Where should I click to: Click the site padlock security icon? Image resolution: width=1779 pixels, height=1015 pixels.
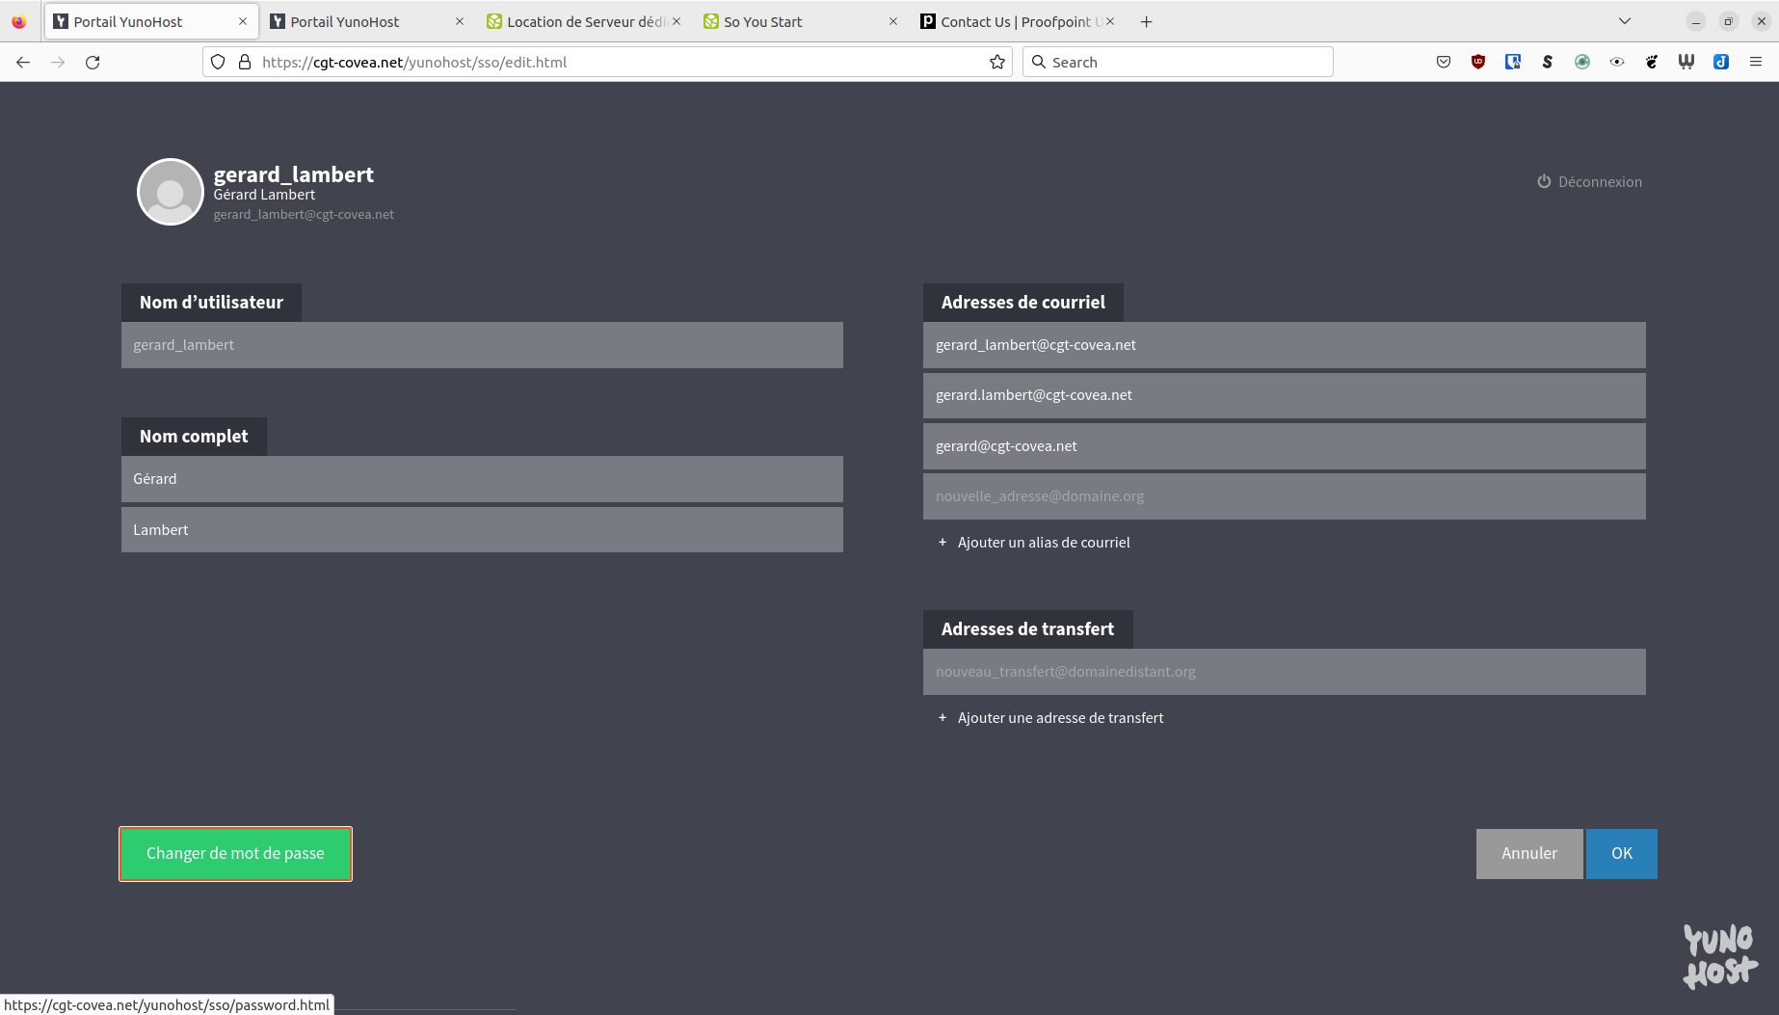(245, 62)
